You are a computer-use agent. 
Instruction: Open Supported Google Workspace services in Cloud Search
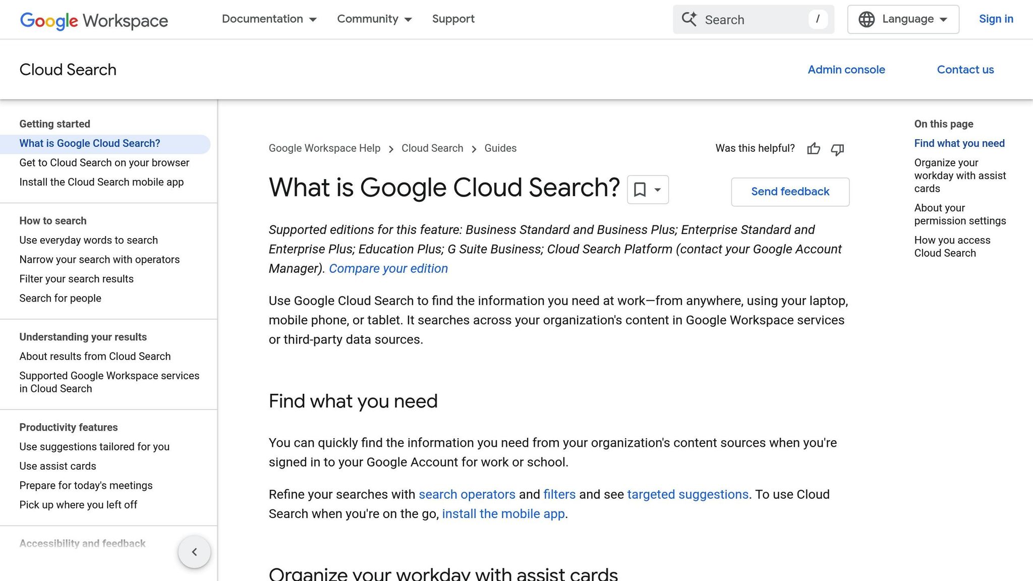tap(109, 382)
